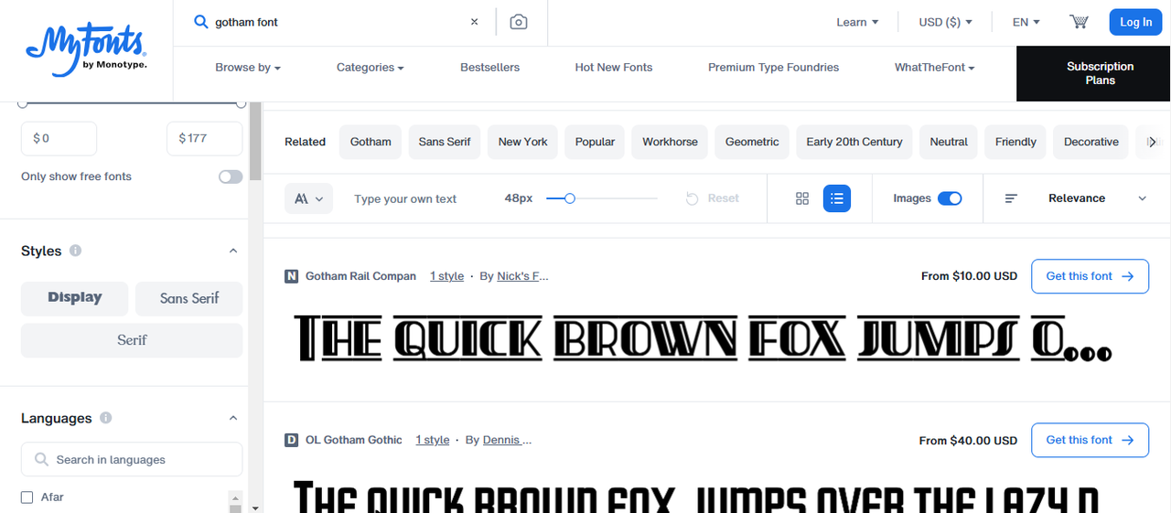
Task: Select the Friendly related tag
Action: click(x=1015, y=142)
